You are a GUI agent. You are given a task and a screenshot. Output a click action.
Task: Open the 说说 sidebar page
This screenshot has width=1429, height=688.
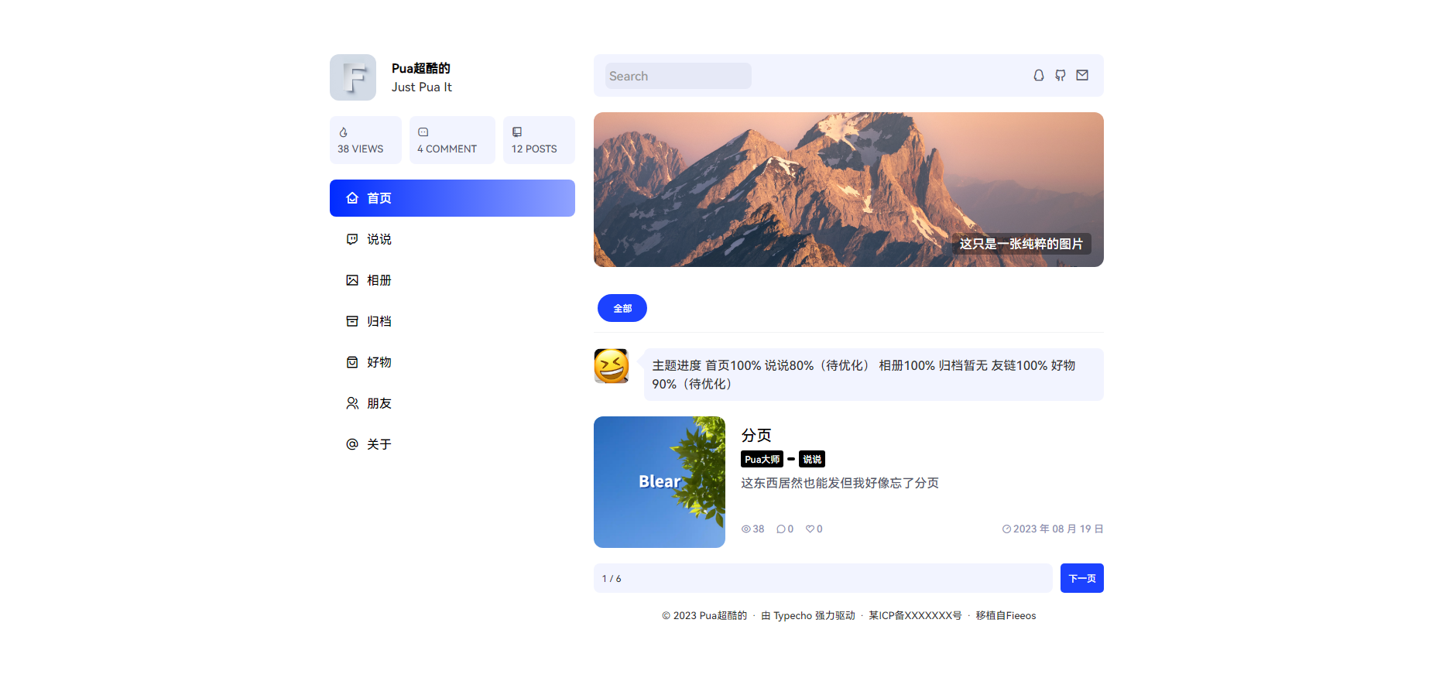pyautogui.click(x=379, y=240)
